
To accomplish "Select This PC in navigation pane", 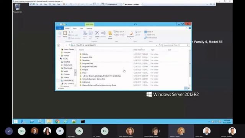I will click(x=64, y=59).
